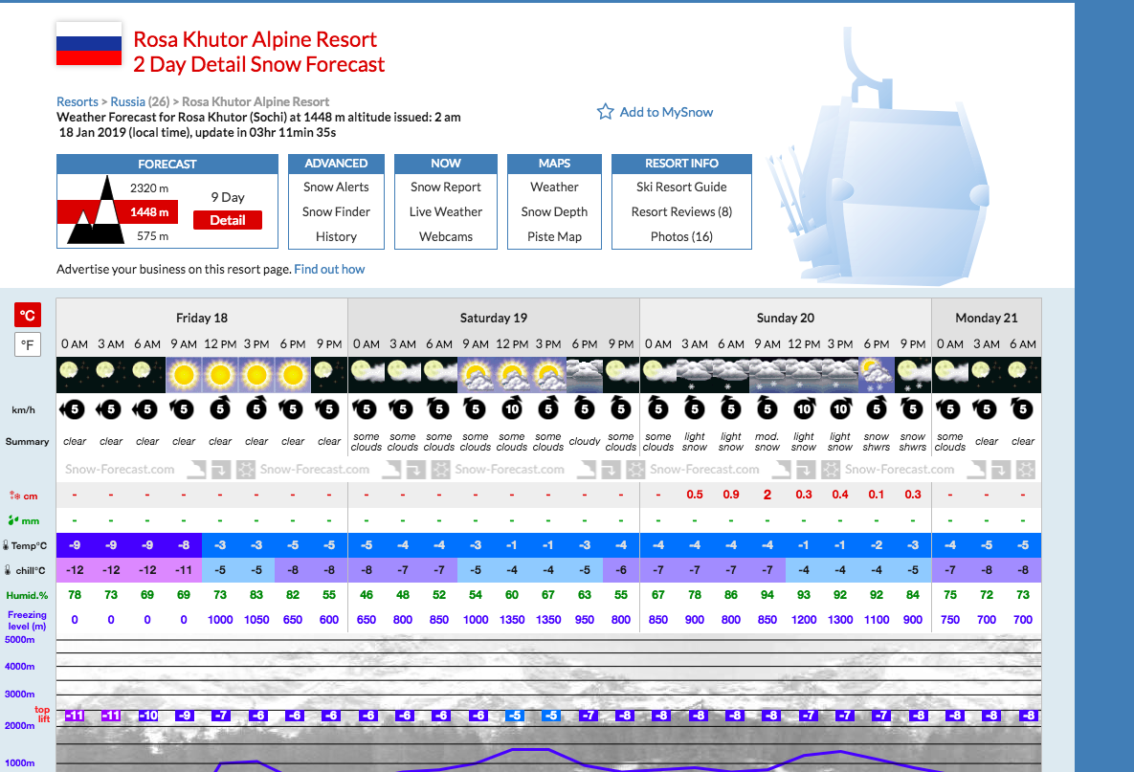Open Snow Alerts page
Viewport: 1134px width, 772px height.
[x=336, y=187]
